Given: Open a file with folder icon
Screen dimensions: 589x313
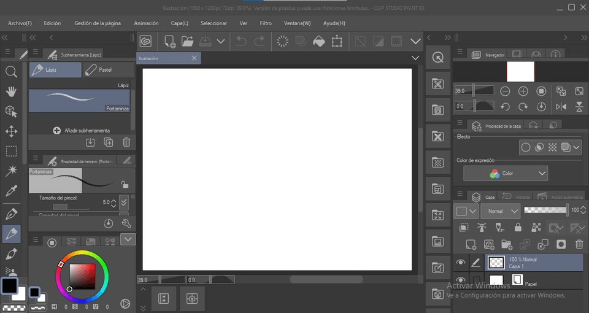Looking at the screenshot, I should coord(188,41).
